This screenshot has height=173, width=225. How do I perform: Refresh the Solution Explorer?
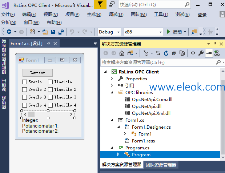[166, 53]
